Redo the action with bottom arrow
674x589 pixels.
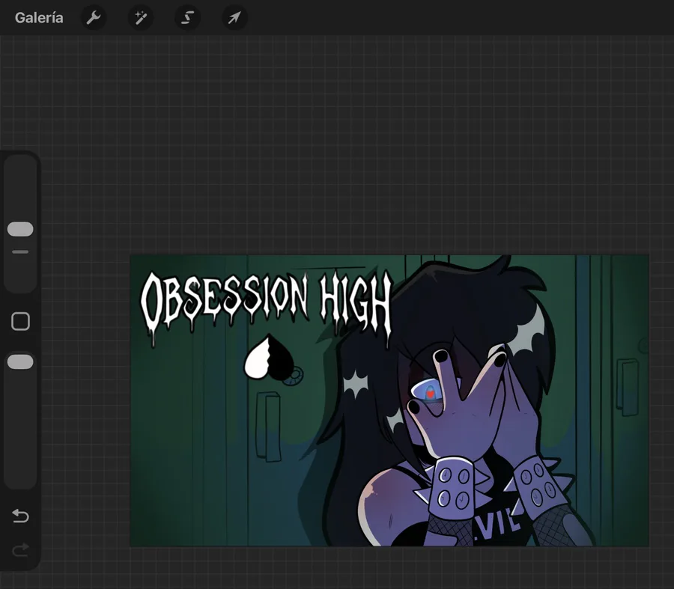point(20,549)
